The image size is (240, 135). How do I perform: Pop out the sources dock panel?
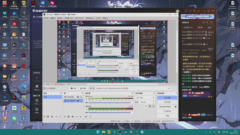[82, 93]
